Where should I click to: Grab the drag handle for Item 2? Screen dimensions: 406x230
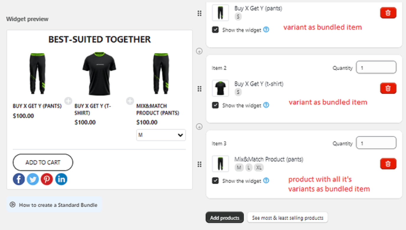click(199, 89)
